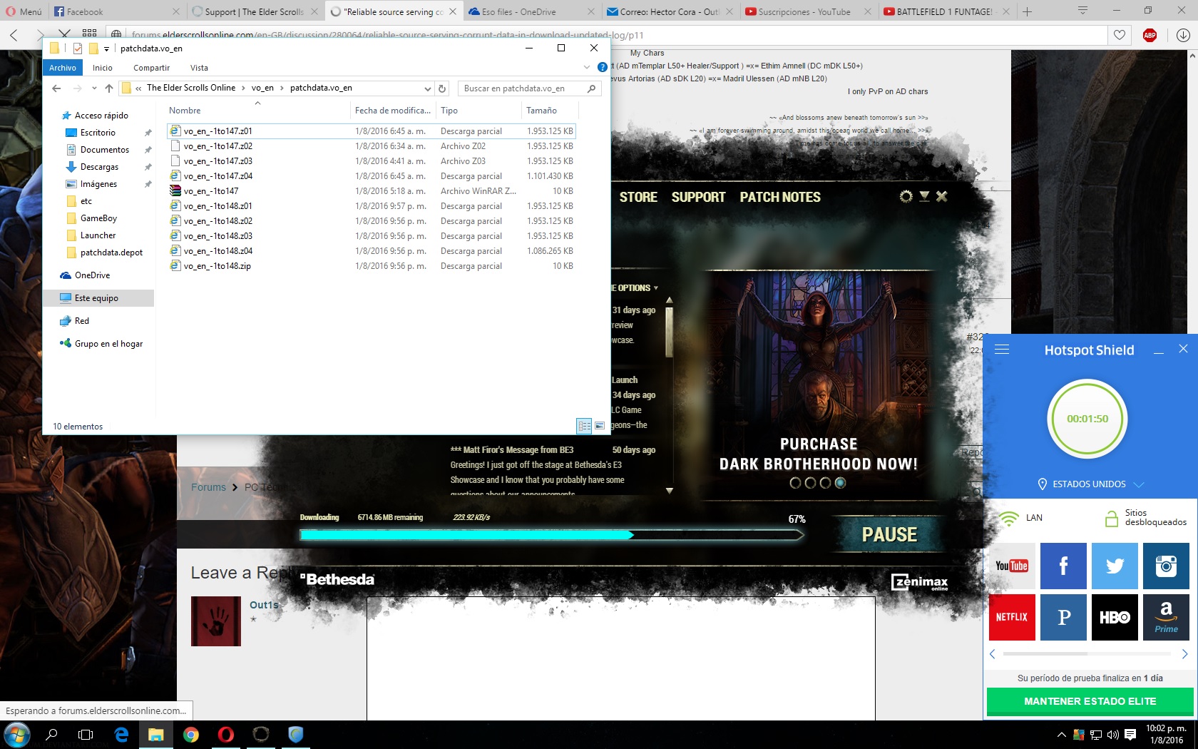This screenshot has height=749, width=1198.
Task: Open the launcher PATCH NOTES link
Action: (x=780, y=197)
